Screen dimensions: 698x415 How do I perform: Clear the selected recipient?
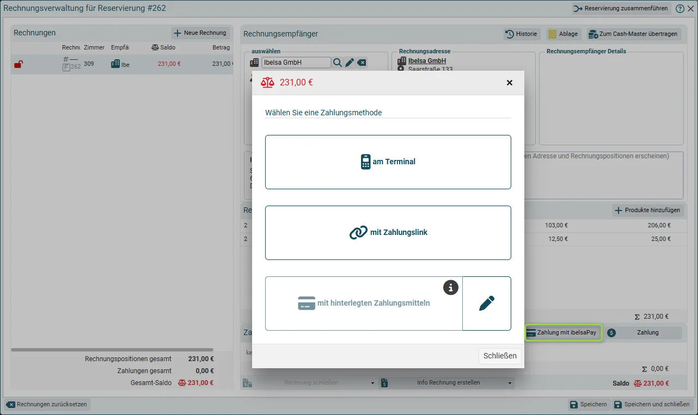click(x=362, y=63)
